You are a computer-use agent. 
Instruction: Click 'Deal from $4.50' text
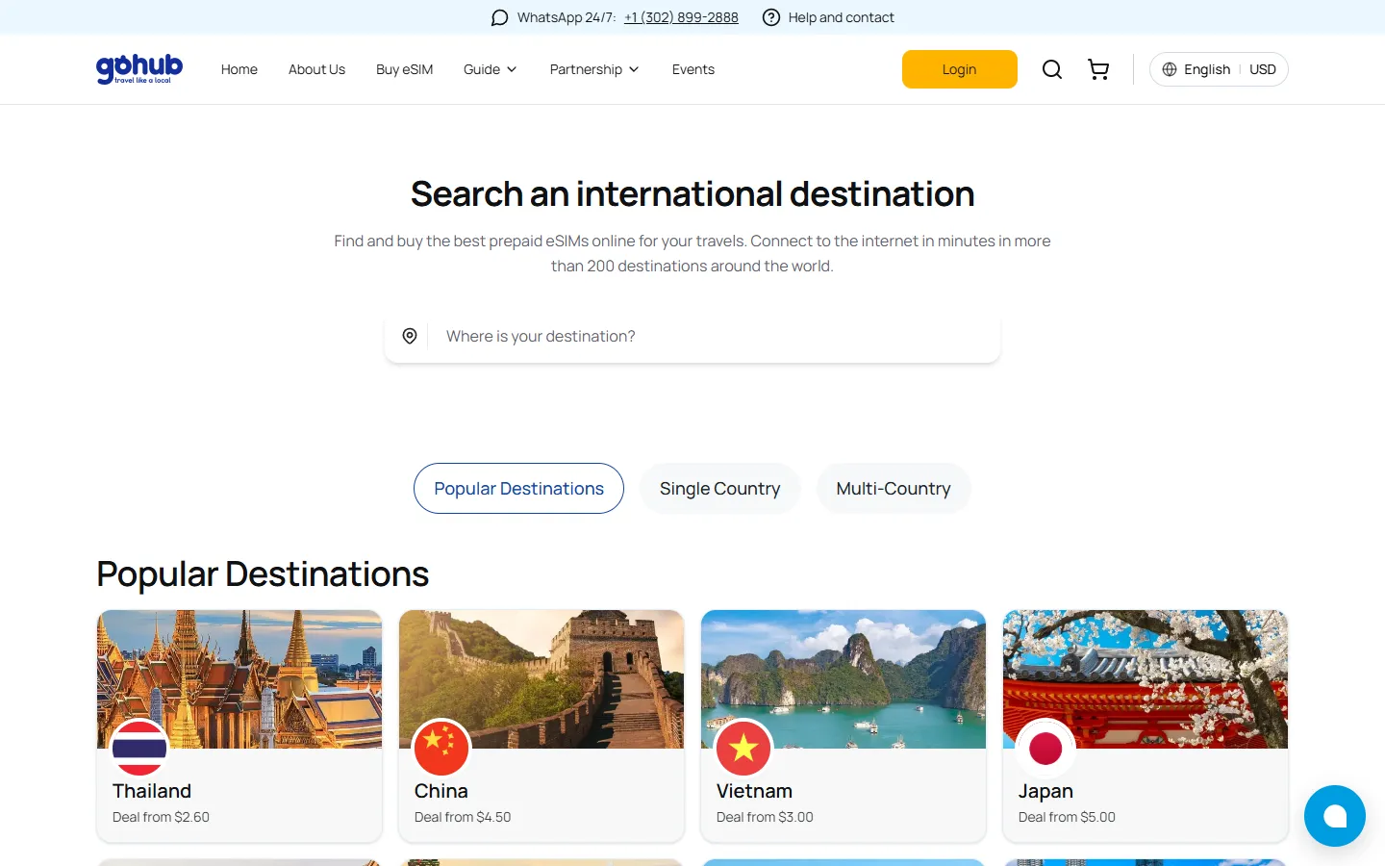pyautogui.click(x=463, y=817)
